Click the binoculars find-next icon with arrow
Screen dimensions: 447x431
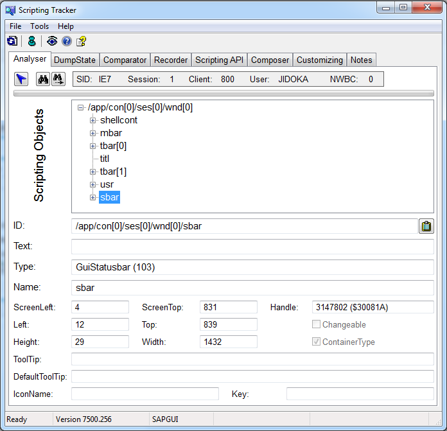58,79
